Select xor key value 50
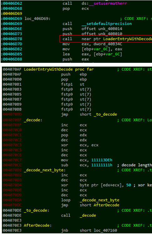Screen dimensions: 152x234 (x=128, y=185)
